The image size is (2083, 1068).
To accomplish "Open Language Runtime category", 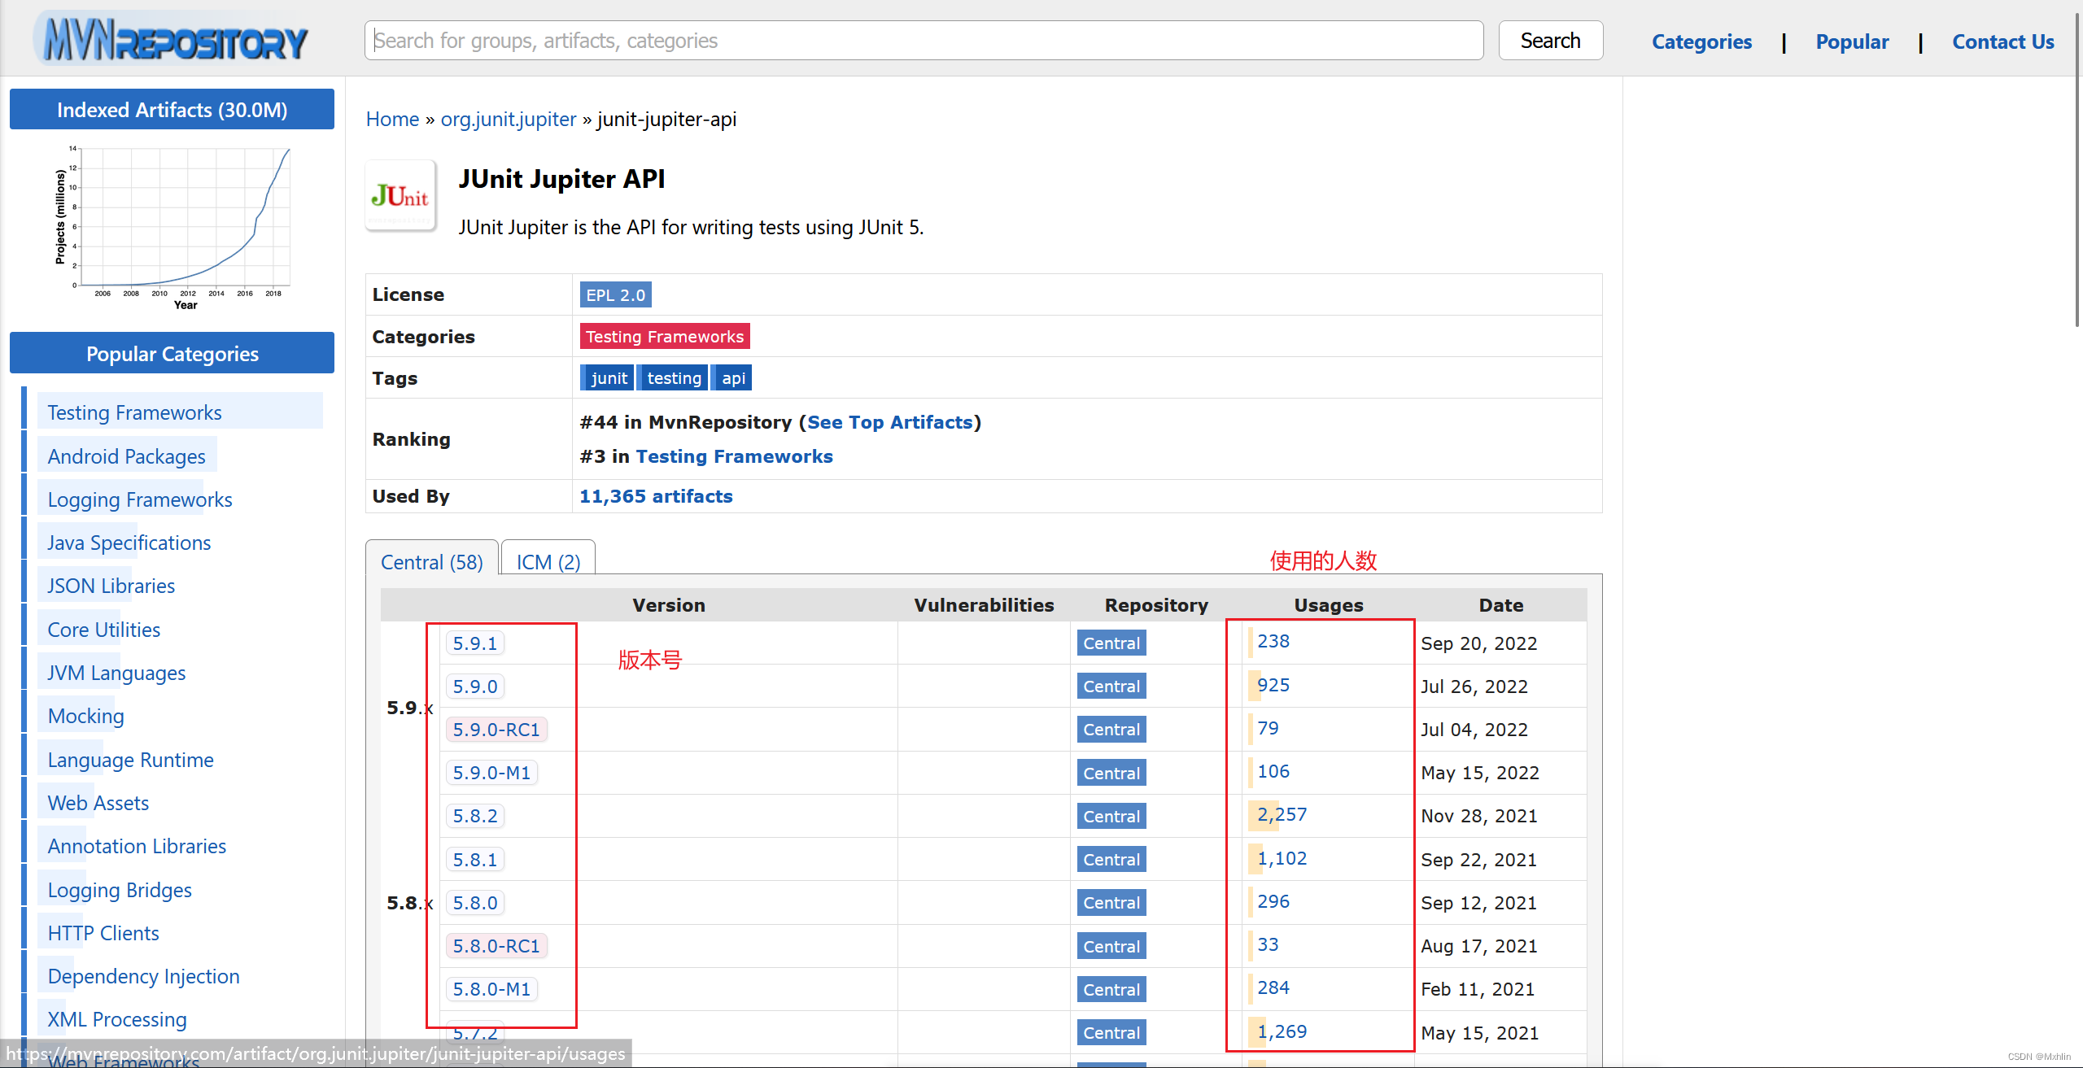I will click(130, 760).
